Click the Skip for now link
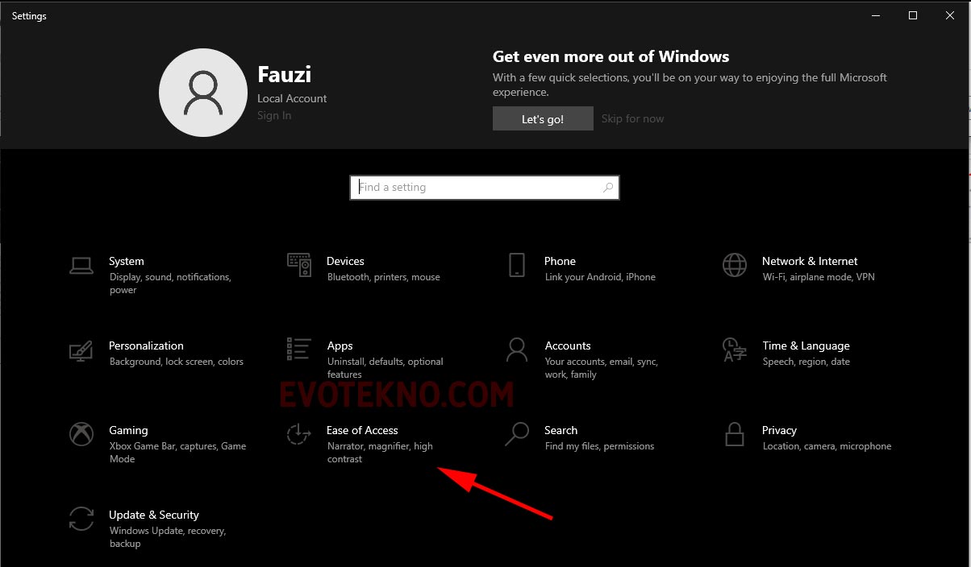Image resolution: width=971 pixels, height=567 pixels. click(x=632, y=118)
